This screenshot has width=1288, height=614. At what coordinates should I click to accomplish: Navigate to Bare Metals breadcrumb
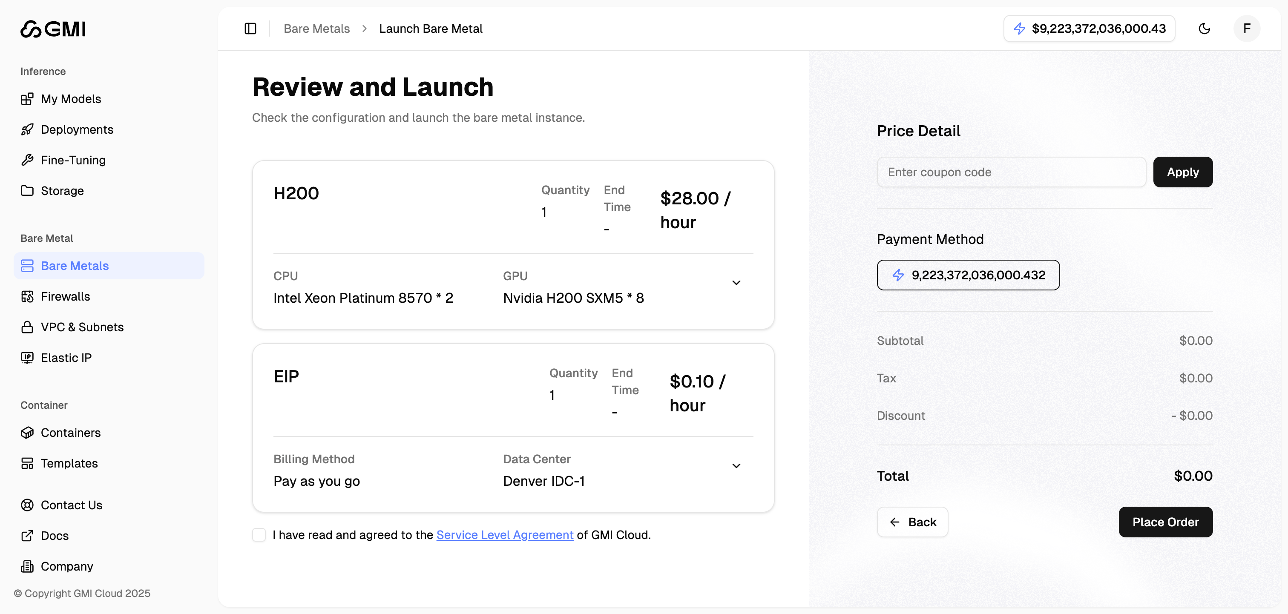point(316,29)
